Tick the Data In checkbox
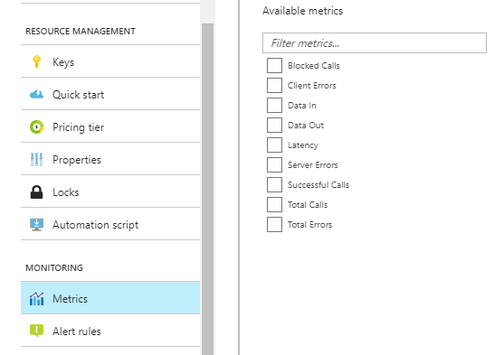The image size is (494, 355). tap(274, 105)
